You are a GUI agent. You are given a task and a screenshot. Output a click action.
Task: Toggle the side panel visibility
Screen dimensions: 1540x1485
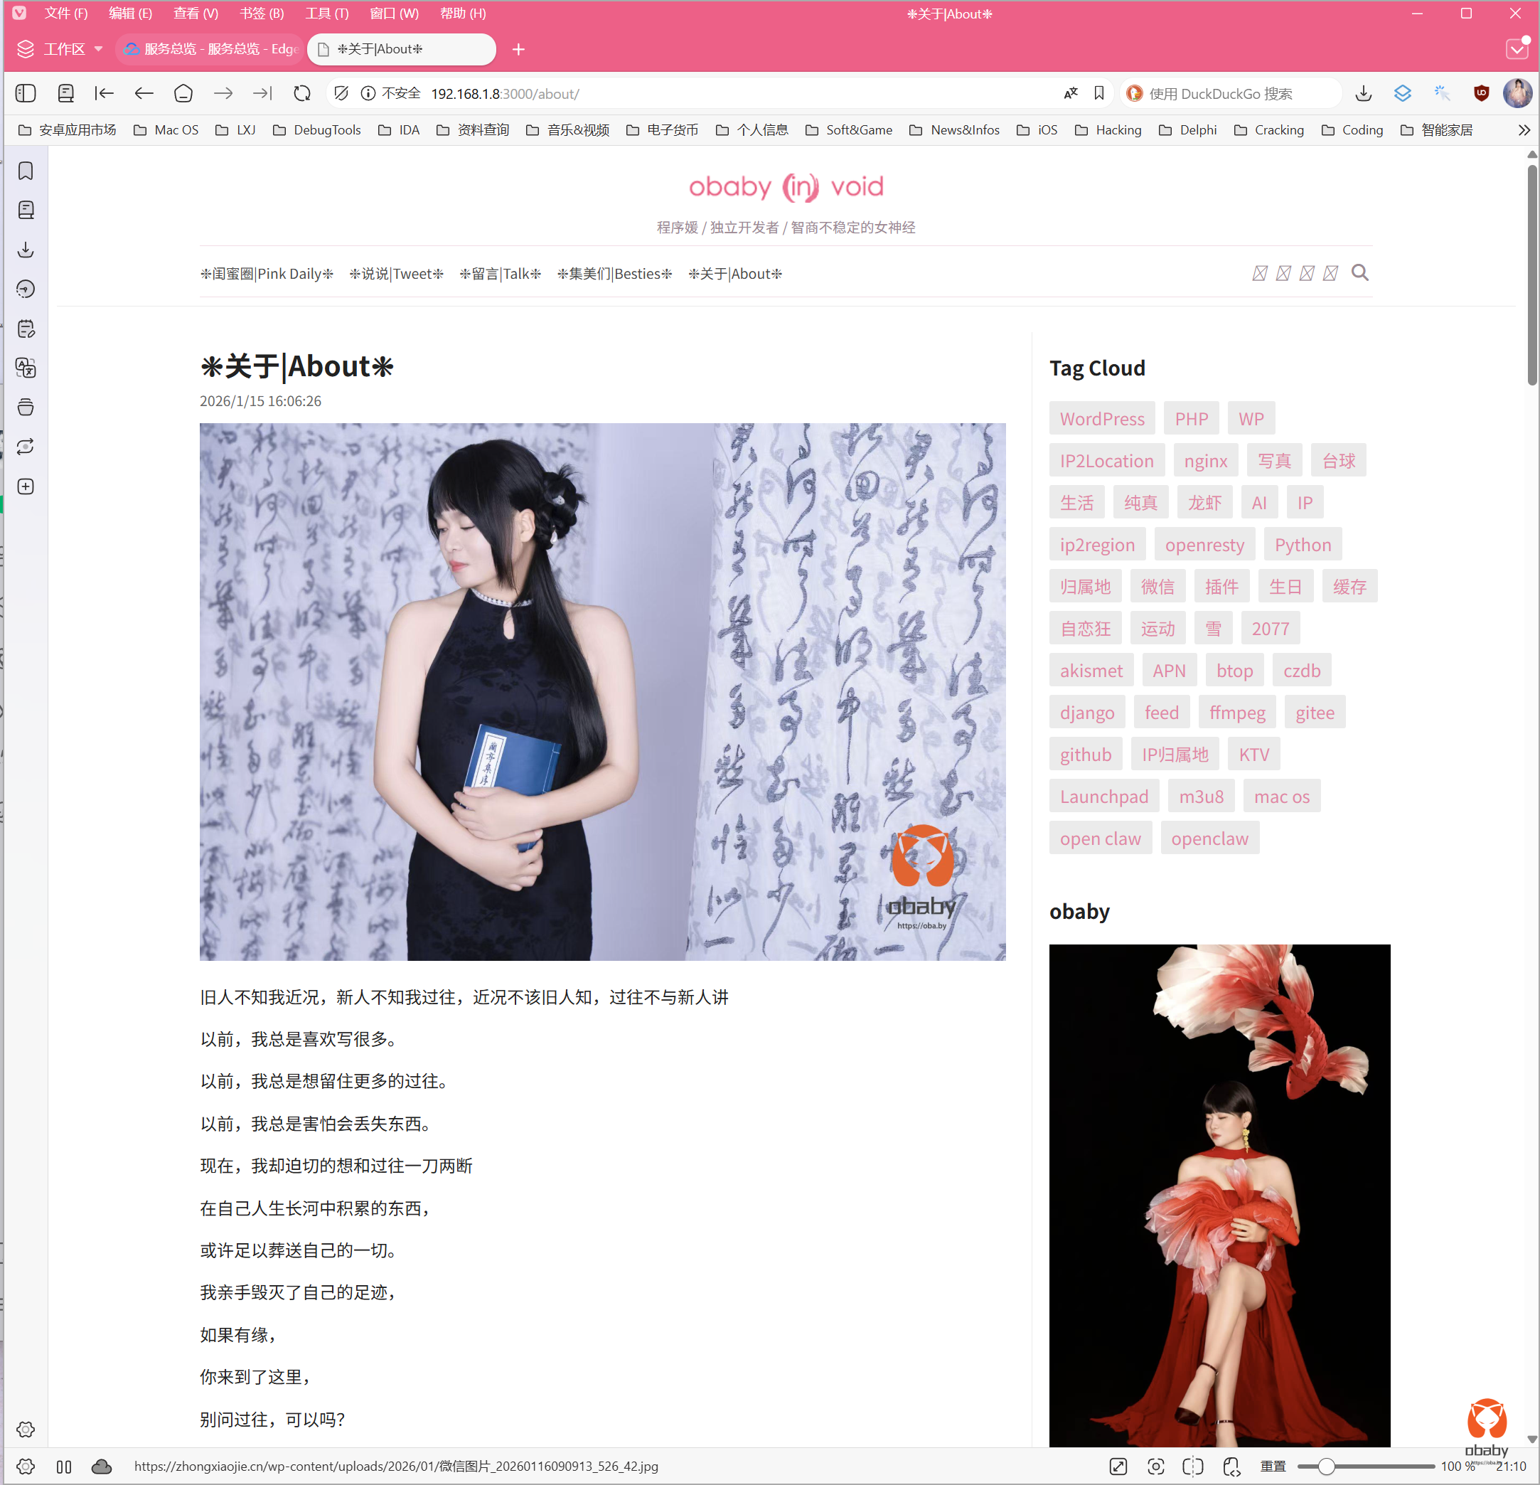(x=26, y=94)
